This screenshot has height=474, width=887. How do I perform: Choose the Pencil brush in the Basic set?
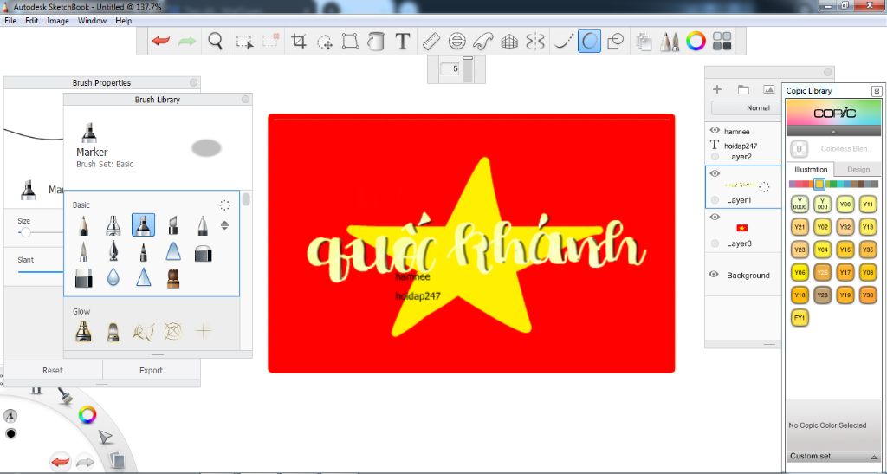84,225
